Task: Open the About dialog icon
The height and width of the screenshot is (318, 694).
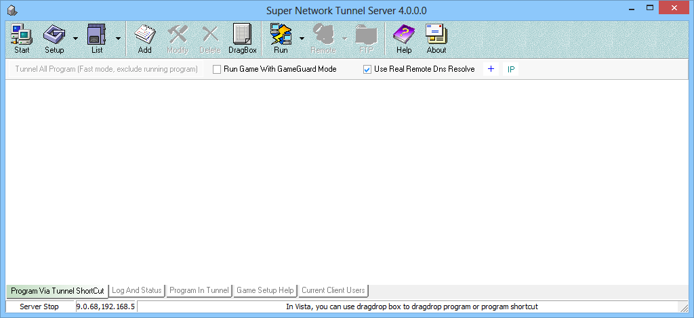Action: click(x=436, y=39)
